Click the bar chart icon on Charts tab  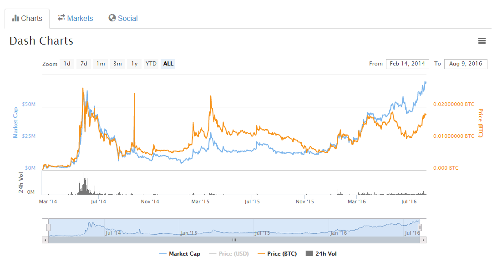coord(16,18)
